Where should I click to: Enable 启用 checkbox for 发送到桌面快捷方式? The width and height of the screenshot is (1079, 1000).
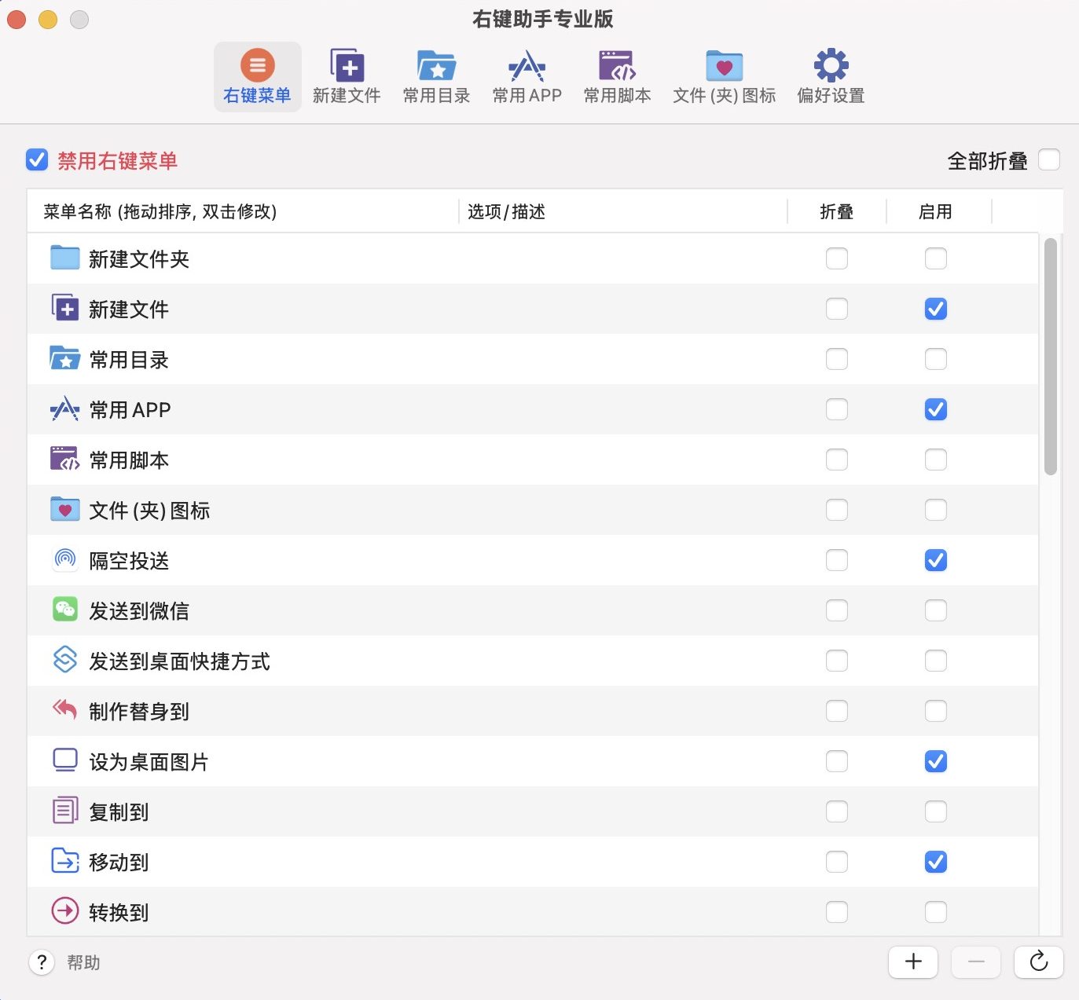pyautogui.click(x=935, y=661)
